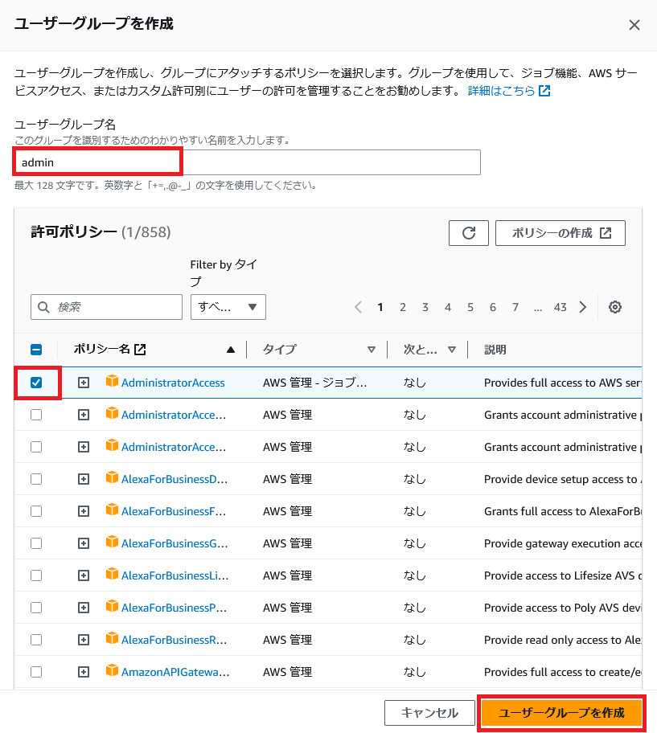Select pagination page 1
This screenshot has height=733, width=657.
[380, 307]
